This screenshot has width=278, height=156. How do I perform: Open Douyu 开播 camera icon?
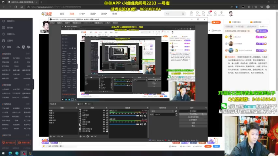tap(203, 14)
